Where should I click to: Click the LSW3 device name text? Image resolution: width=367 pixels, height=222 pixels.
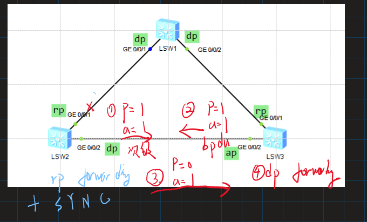pyautogui.click(x=275, y=157)
